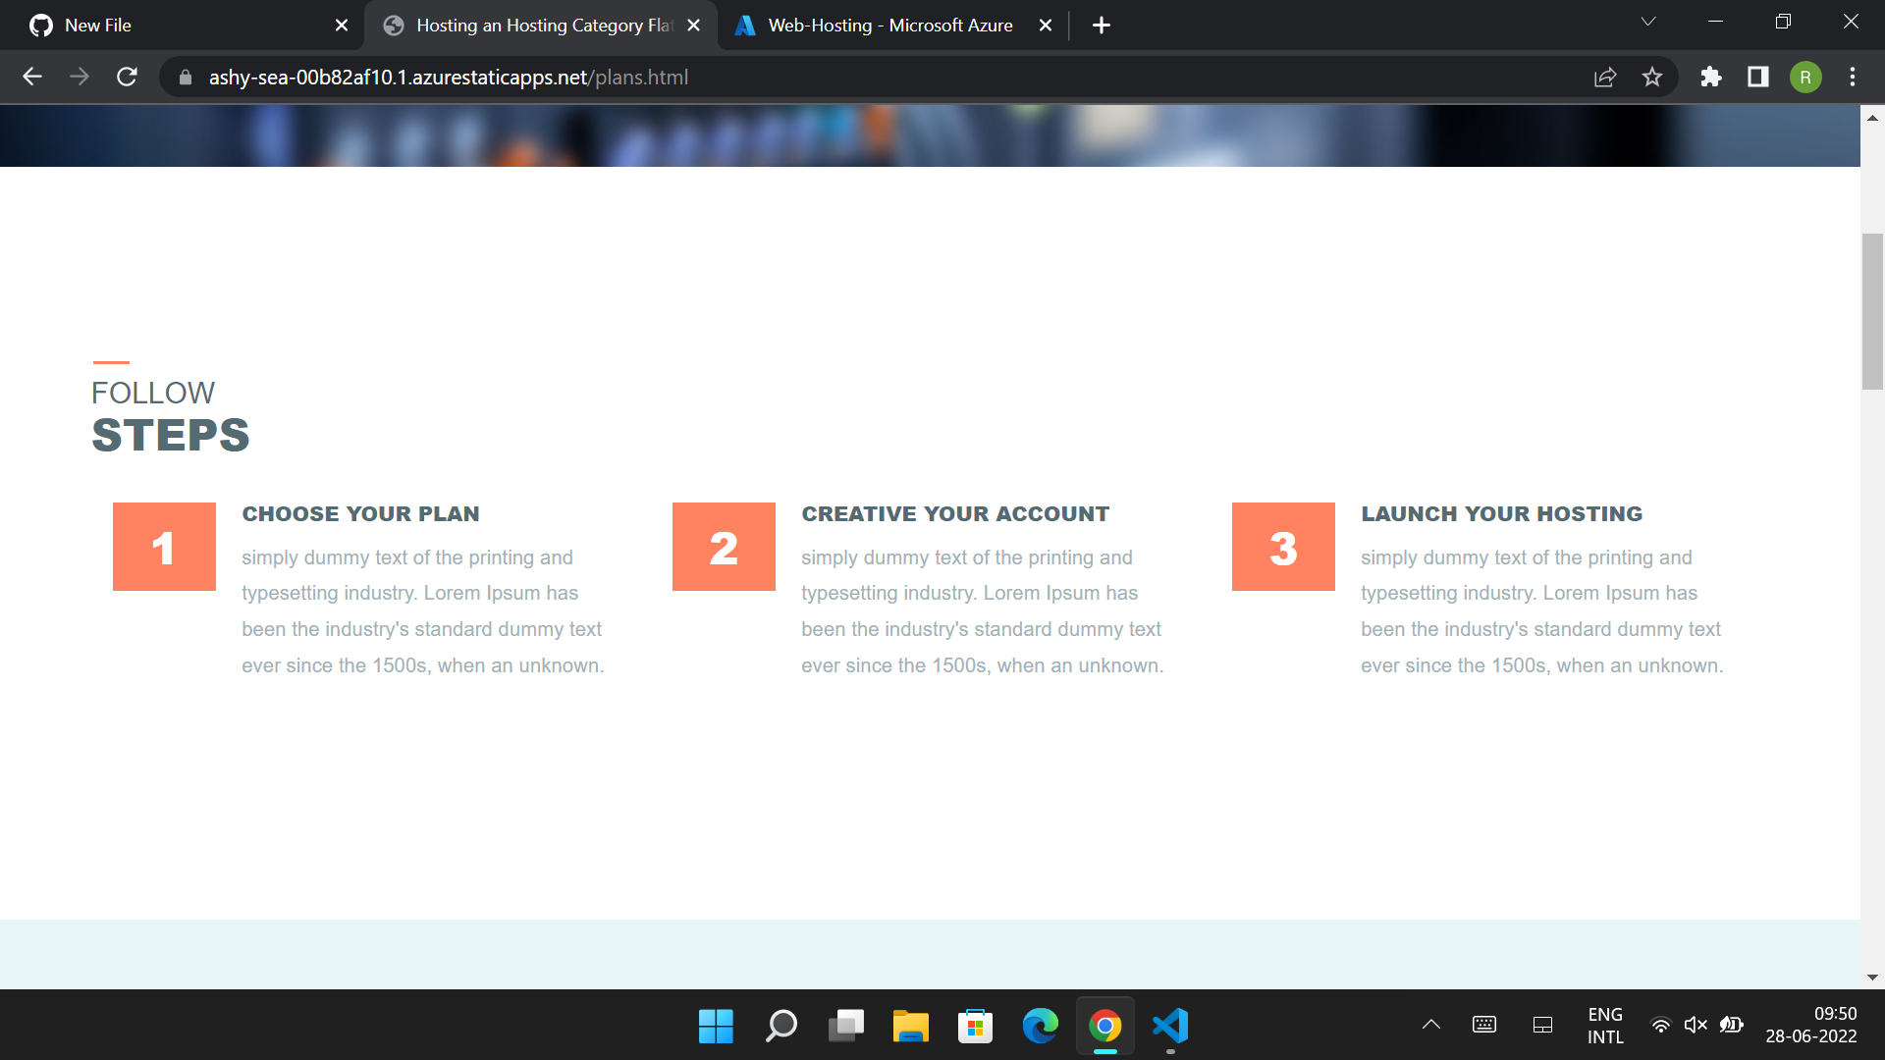The height and width of the screenshot is (1060, 1885).
Task: Reload the current page
Action: point(127,77)
